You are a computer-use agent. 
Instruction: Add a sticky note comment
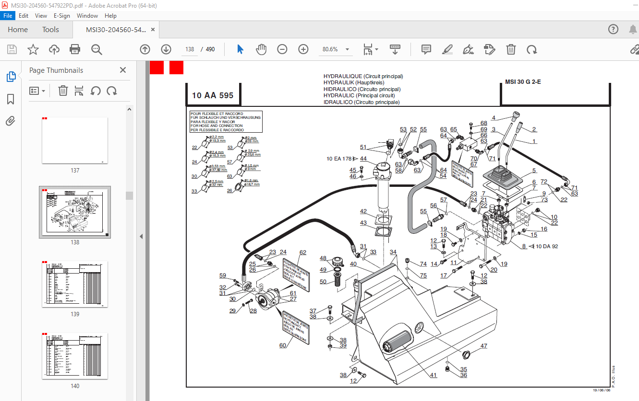[x=426, y=49]
